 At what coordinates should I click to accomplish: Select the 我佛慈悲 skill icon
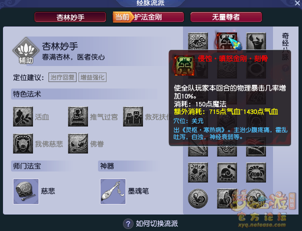pyautogui.click(x=23, y=143)
